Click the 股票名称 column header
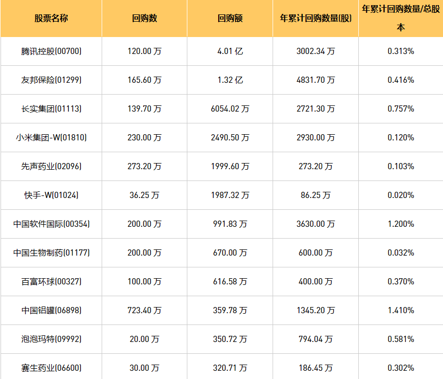 (51, 19)
